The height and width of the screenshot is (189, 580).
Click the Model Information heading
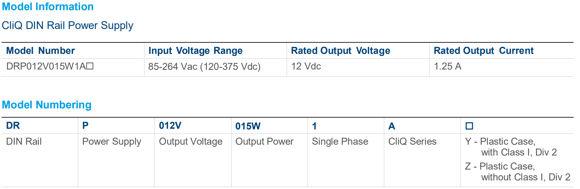click(48, 7)
